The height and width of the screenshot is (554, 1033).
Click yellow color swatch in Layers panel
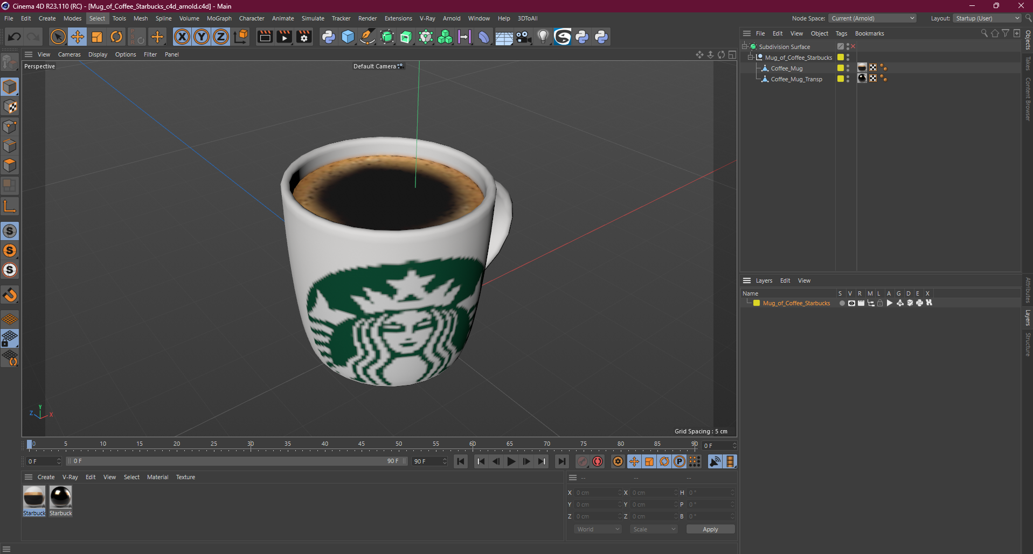(x=757, y=303)
